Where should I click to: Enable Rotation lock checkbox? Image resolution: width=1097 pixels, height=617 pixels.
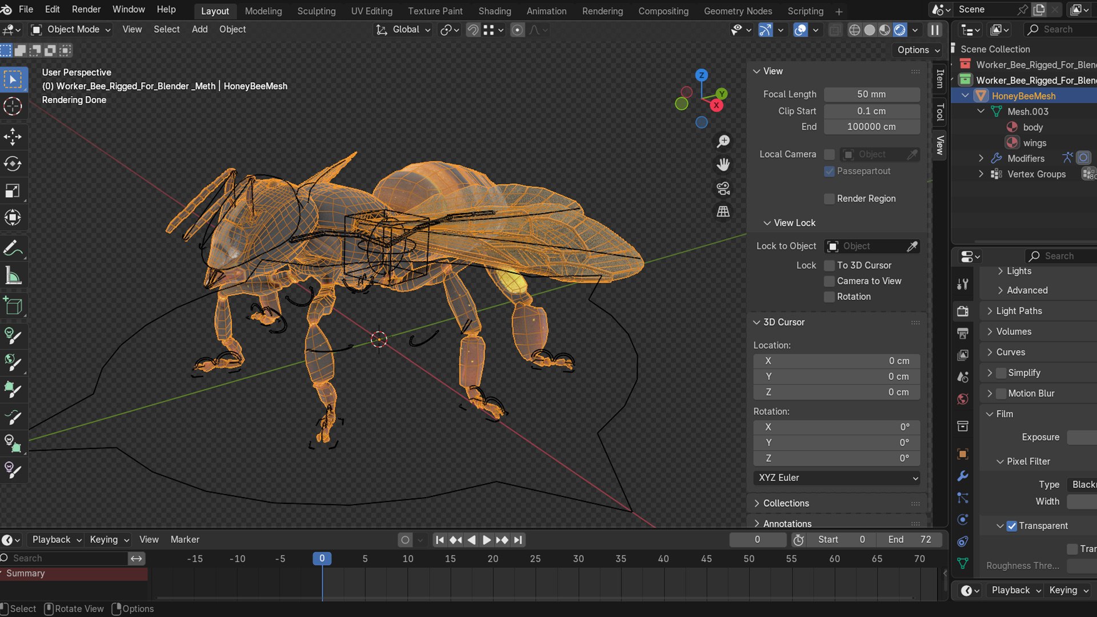coord(829,297)
